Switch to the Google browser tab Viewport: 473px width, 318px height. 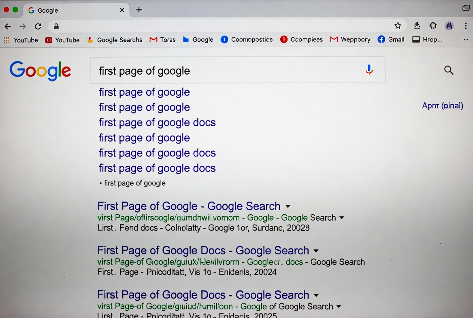point(61,10)
